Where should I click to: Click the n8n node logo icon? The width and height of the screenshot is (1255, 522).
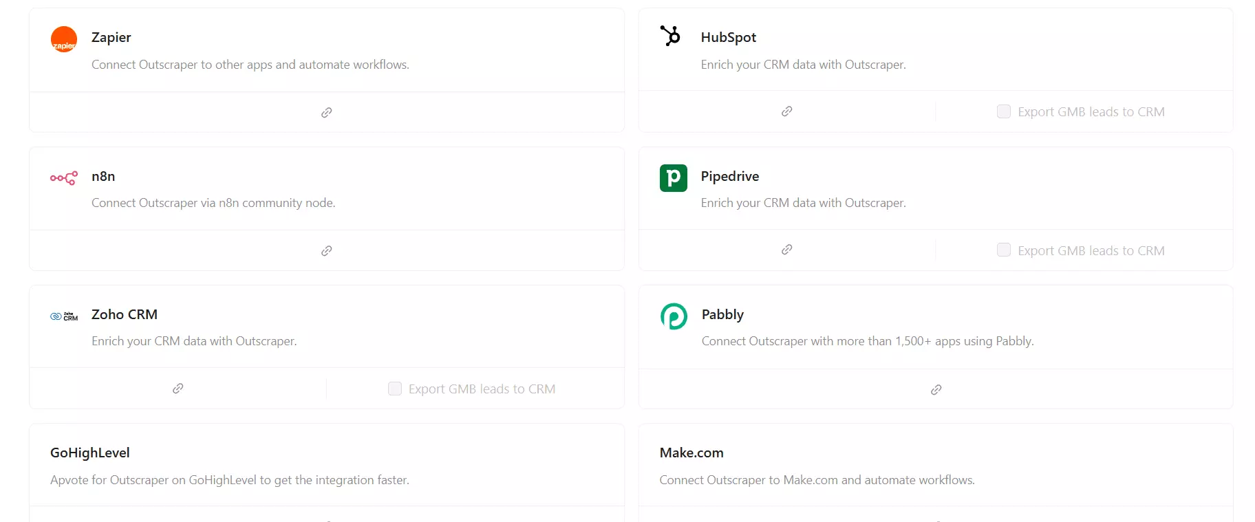click(x=64, y=178)
